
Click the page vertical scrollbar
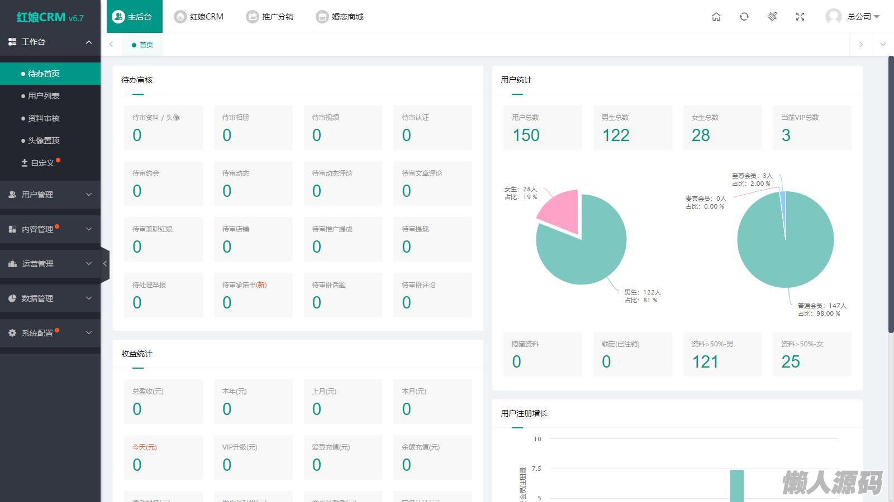click(891, 195)
